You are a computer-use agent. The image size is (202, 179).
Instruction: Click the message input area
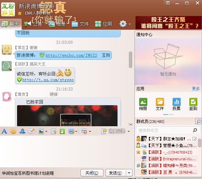pos(67,151)
